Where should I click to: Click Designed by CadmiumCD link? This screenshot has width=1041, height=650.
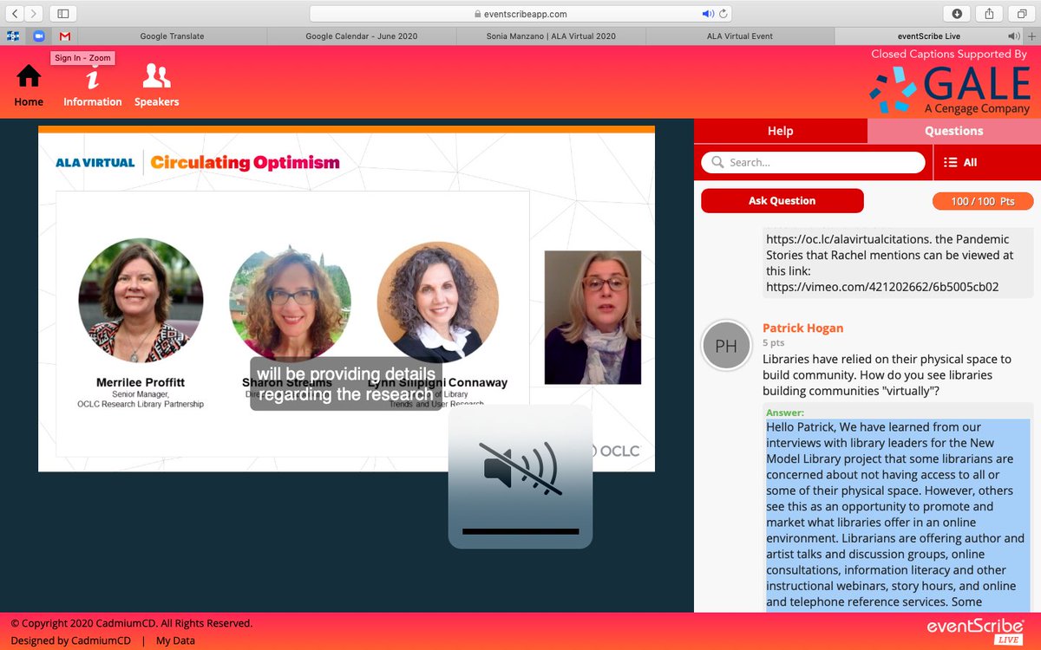(x=71, y=640)
